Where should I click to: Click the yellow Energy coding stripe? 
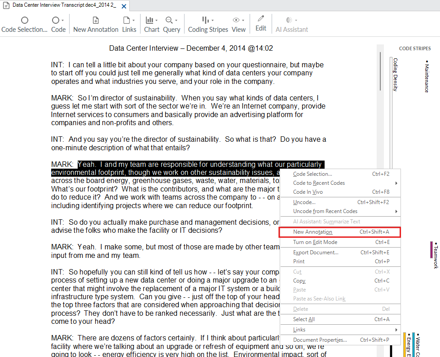click(x=405, y=344)
